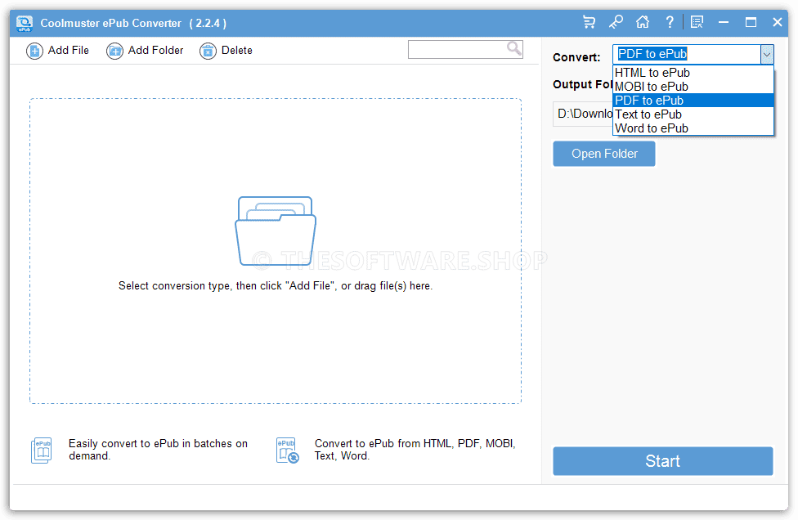
Task: Collapse the Convert dropdown arrow
Action: (766, 55)
